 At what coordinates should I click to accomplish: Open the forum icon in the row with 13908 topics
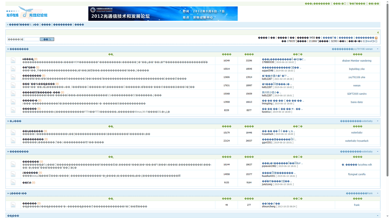click(x=13, y=102)
